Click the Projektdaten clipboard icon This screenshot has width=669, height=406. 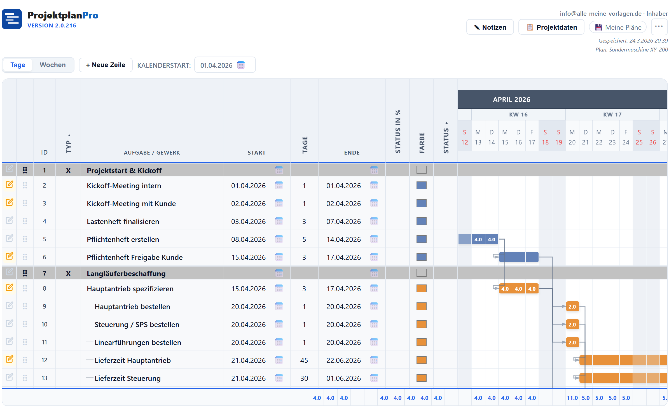[x=530, y=27]
